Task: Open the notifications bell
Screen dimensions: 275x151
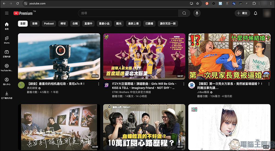Action: 255,13
